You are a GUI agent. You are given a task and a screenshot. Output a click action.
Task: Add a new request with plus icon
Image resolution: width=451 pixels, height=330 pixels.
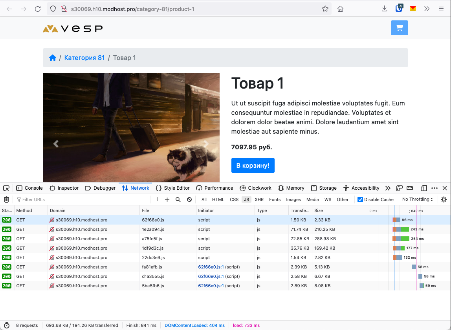coord(167,199)
